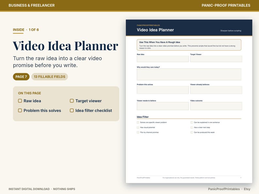Click the Idea Filter section heading
The width and height of the screenshot is (259, 194).
[x=143, y=117]
